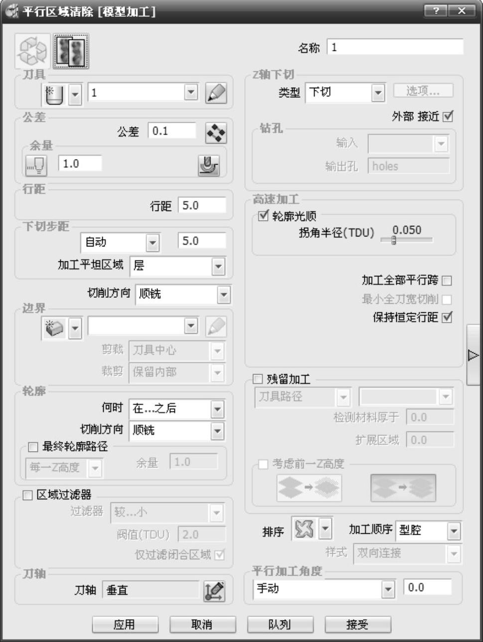
Task: Enable the 区域过滤器 checkbox
Action: (28, 495)
